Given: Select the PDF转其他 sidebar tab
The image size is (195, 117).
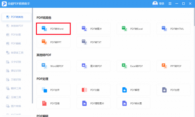Looking at the screenshot, I should click(x=16, y=17).
